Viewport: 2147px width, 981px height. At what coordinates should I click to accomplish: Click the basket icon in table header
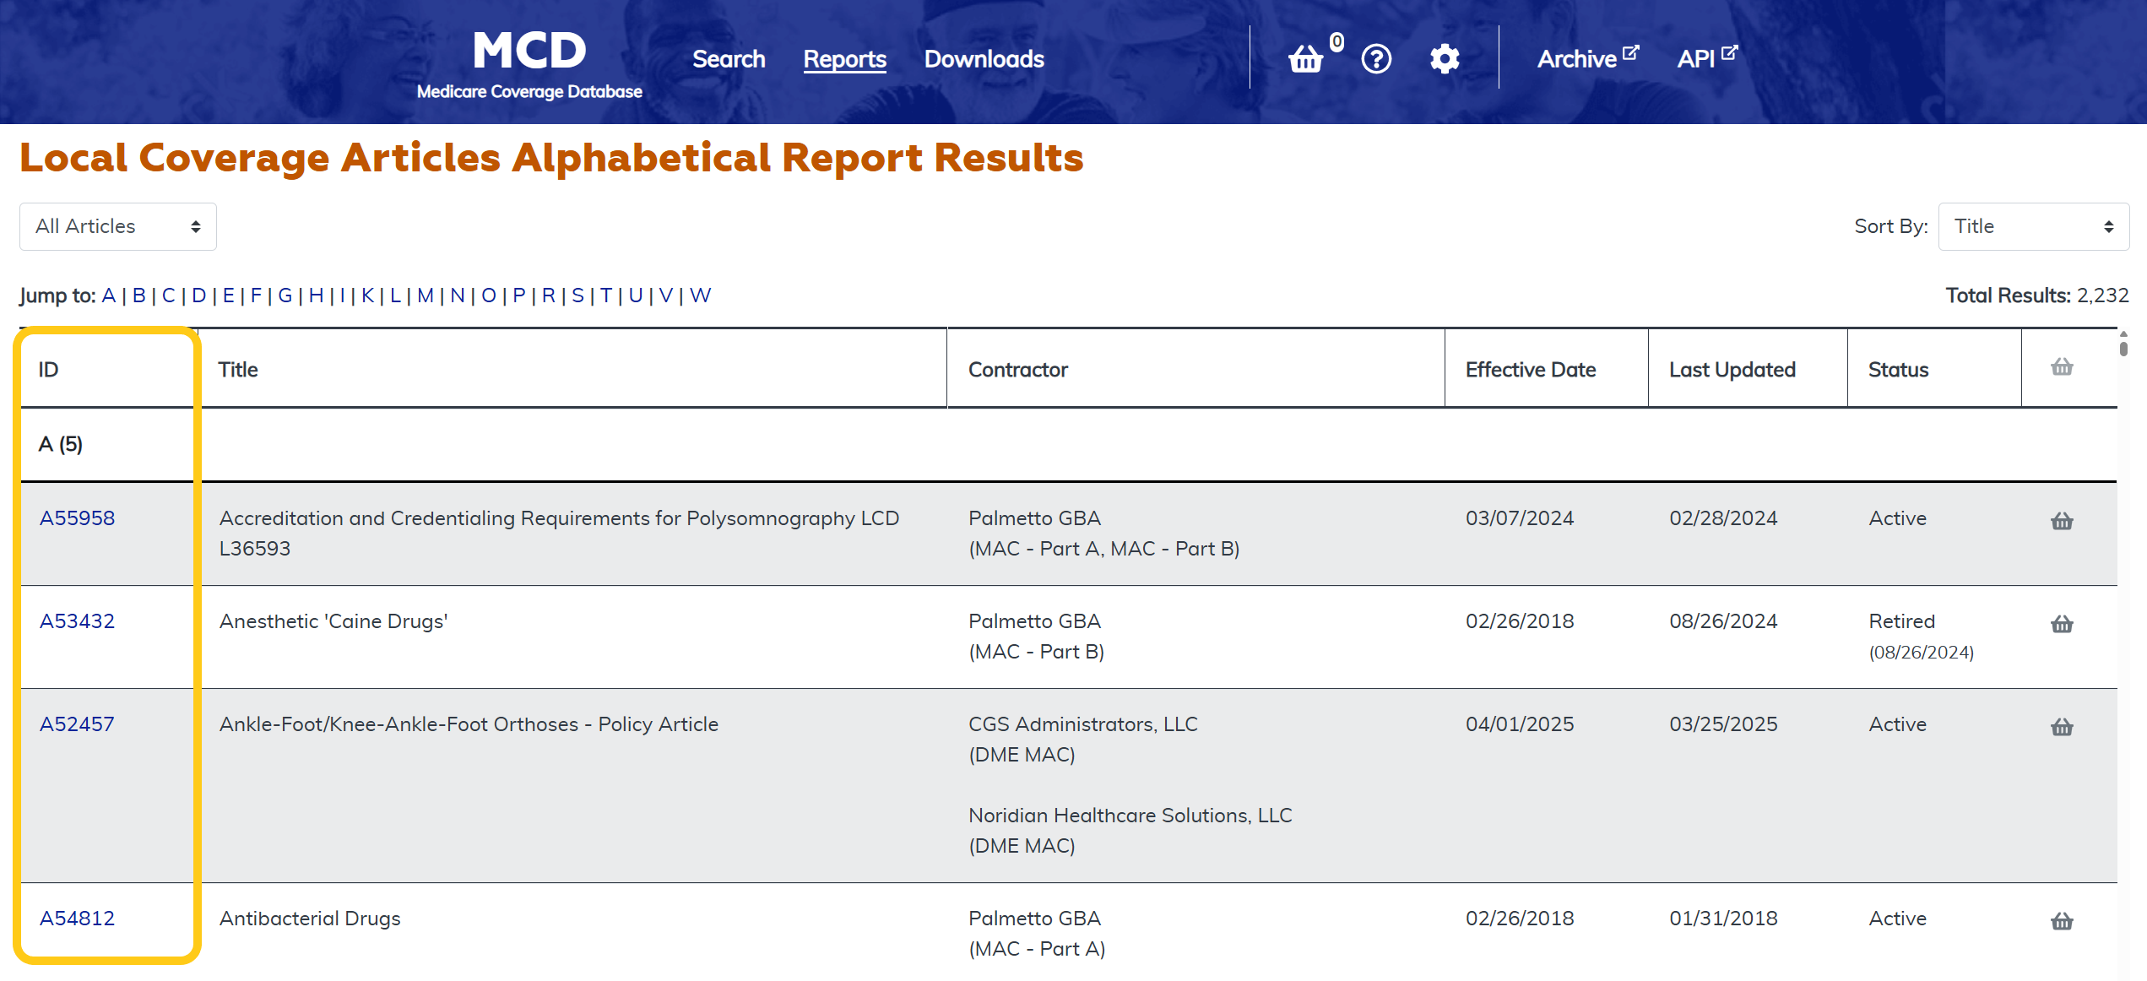[x=2062, y=367]
